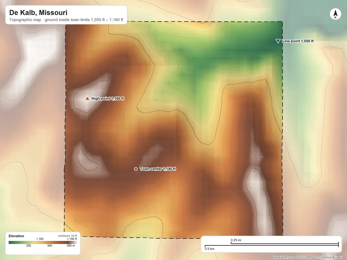Click the '1,100' legend tick label
Screen dimensions: 347x260
pyautogui.click(x=40, y=239)
